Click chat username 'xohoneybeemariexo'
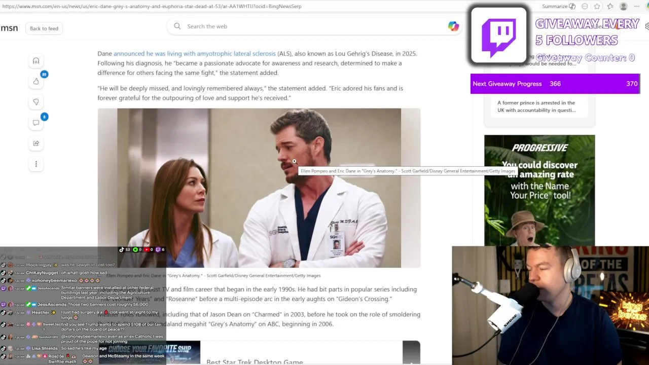 [x=54, y=280]
